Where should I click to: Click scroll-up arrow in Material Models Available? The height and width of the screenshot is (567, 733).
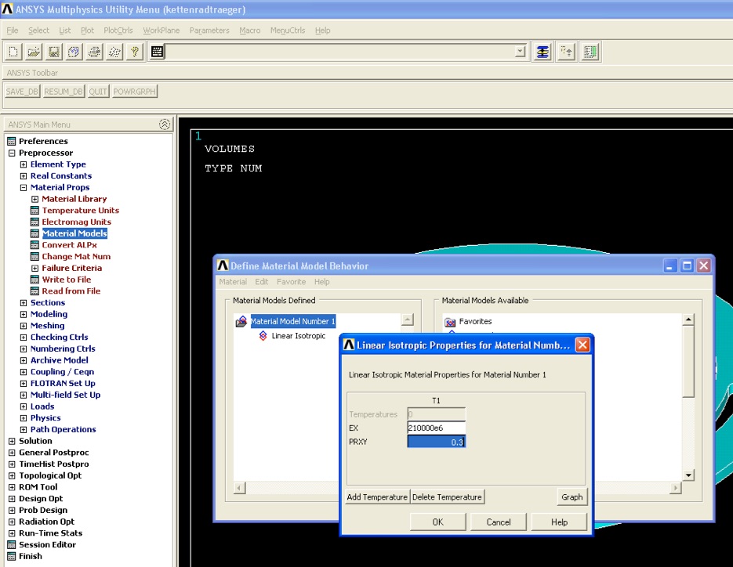(x=688, y=320)
